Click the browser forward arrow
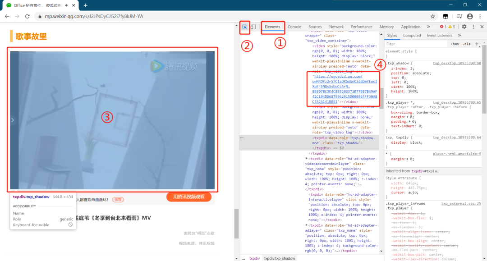The width and height of the screenshot is (487, 261). click(17, 16)
